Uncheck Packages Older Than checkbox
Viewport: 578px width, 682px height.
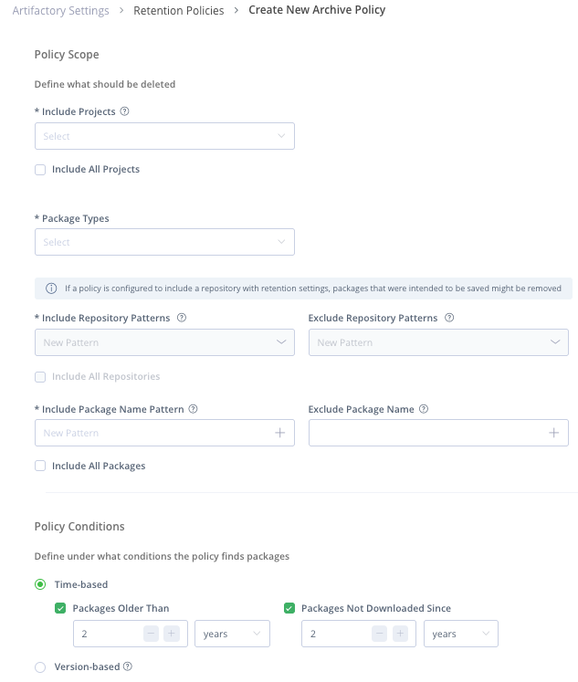point(60,608)
